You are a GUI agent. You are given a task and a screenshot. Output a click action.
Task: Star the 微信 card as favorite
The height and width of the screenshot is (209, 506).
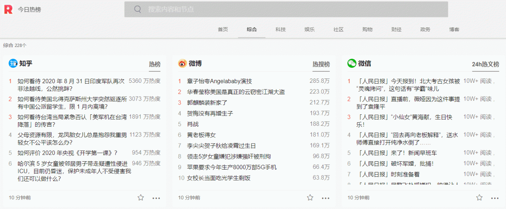(x=479, y=198)
